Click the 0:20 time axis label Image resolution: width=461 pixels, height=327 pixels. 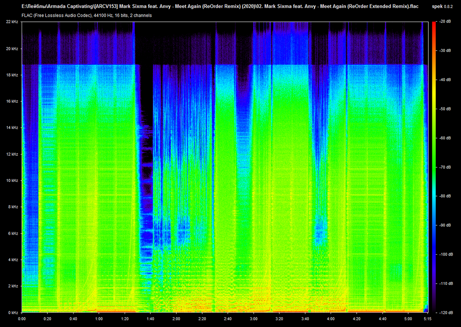47,319
